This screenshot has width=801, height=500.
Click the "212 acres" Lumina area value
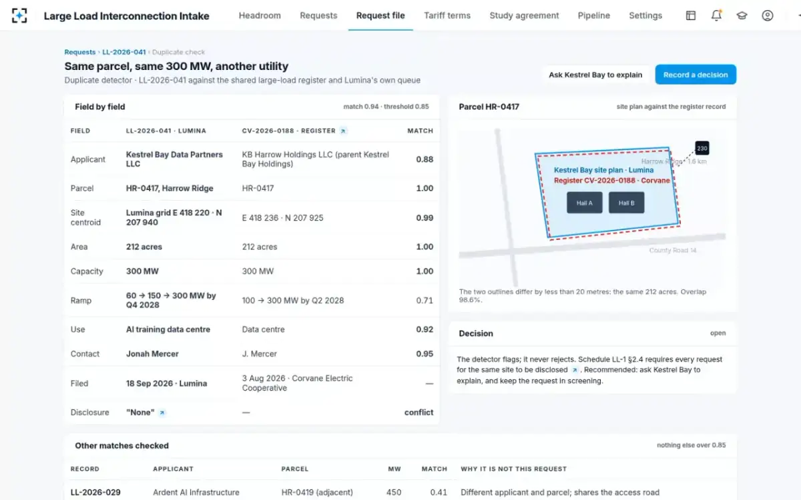tap(144, 247)
